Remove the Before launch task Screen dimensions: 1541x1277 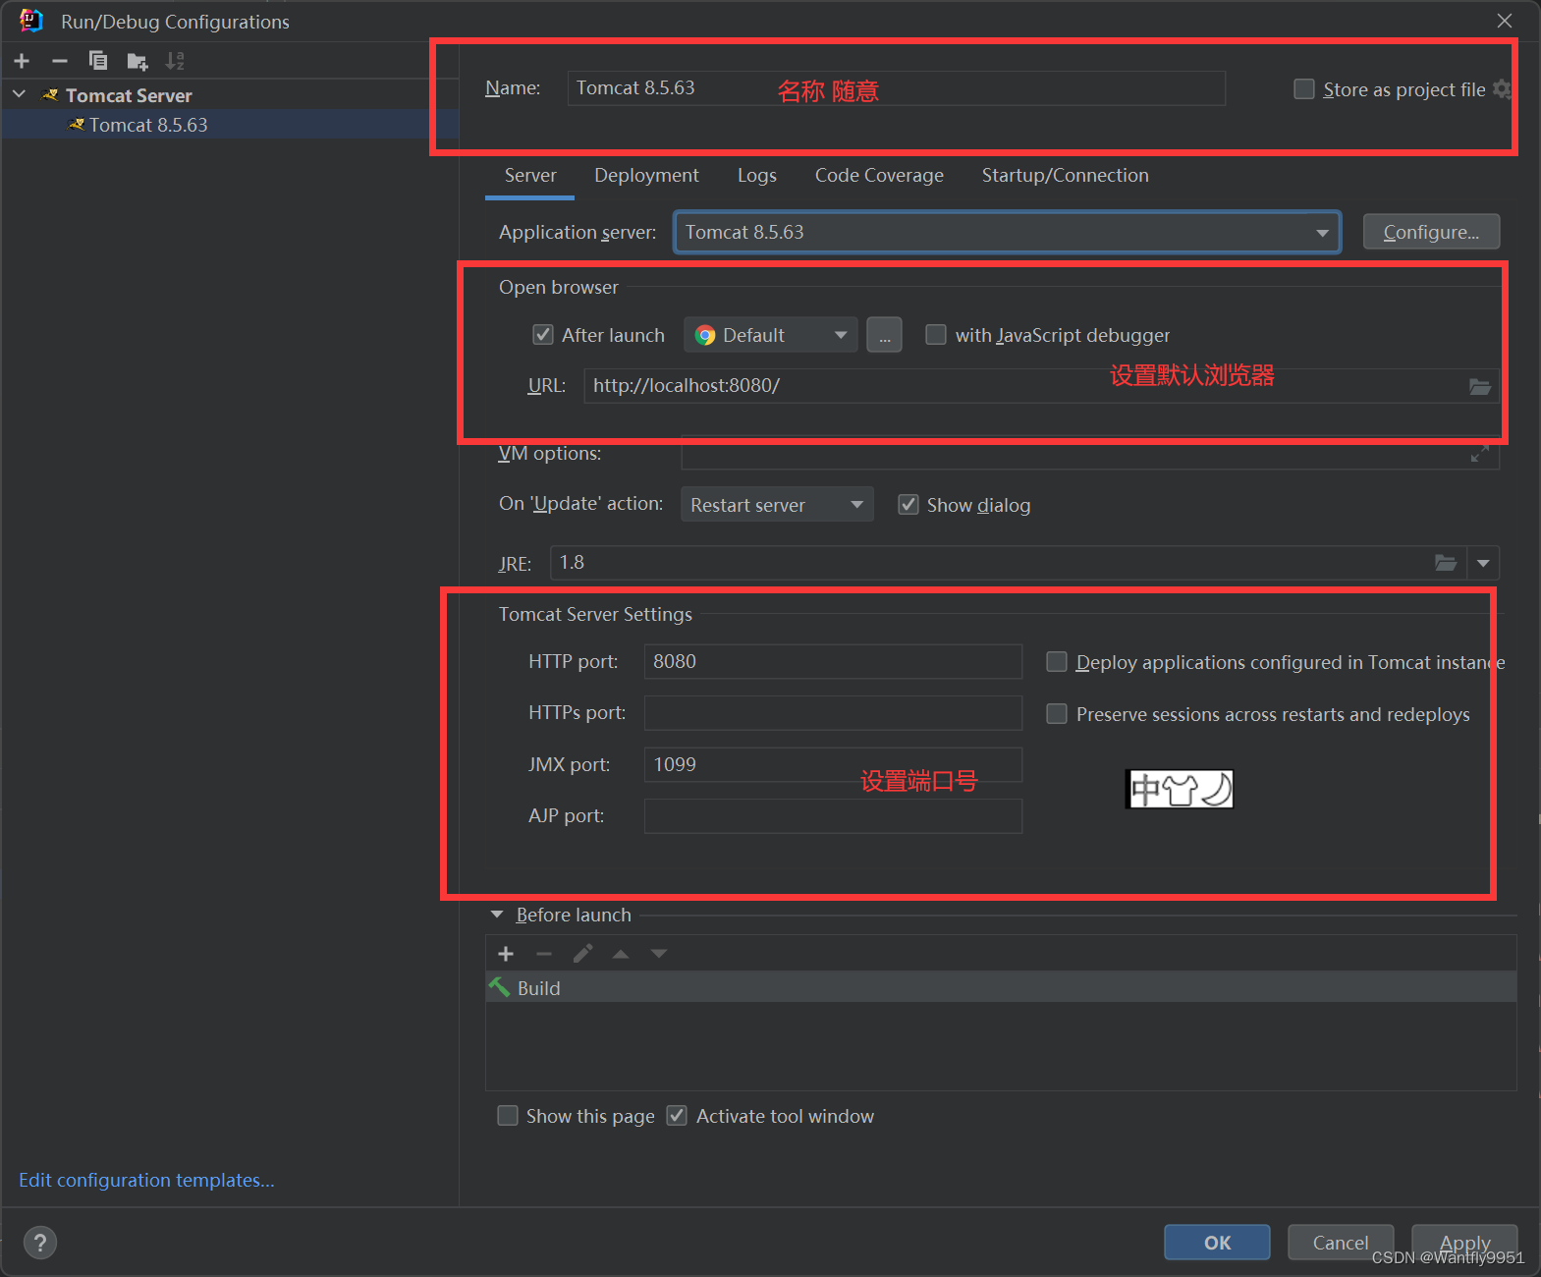tap(544, 954)
